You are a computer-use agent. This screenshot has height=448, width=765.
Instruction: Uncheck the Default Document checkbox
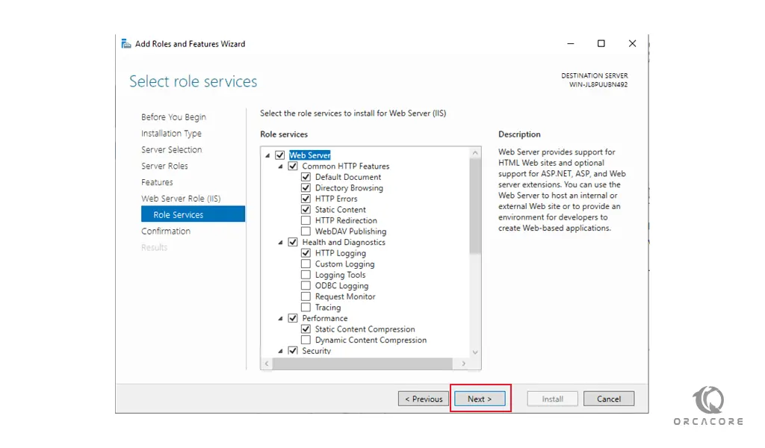point(306,177)
